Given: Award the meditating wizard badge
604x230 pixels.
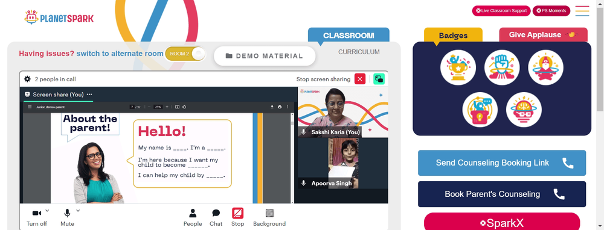Looking at the screenshot, I should (x=546, y=67).
